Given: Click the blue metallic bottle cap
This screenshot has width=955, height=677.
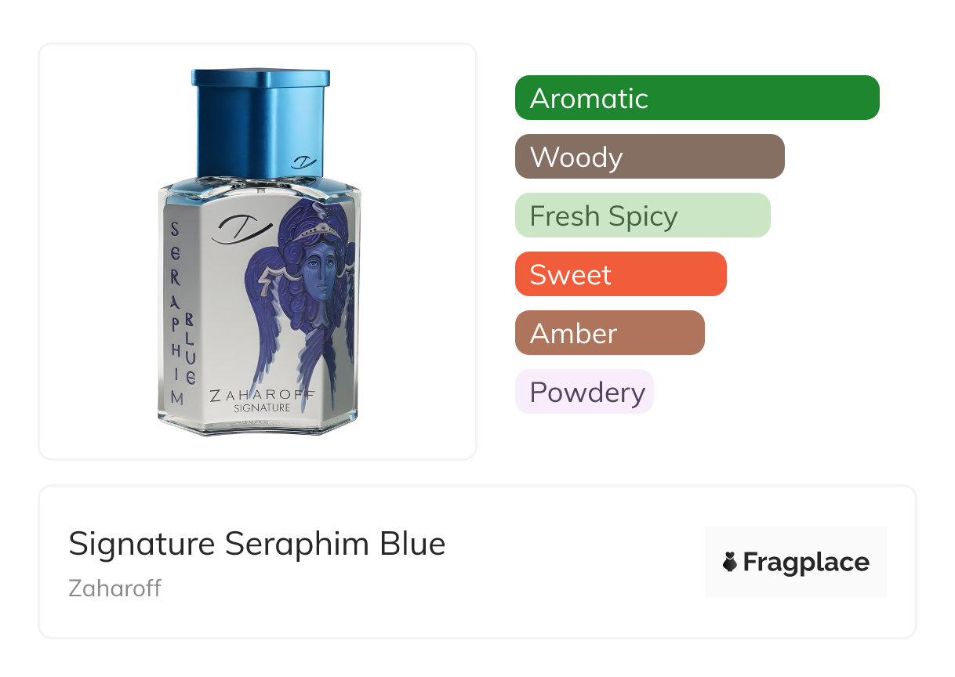Looking at the screenshot, I should coord(260,123).
